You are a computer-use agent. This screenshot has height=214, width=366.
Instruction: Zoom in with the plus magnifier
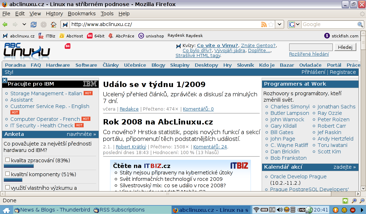pos(354,201)
